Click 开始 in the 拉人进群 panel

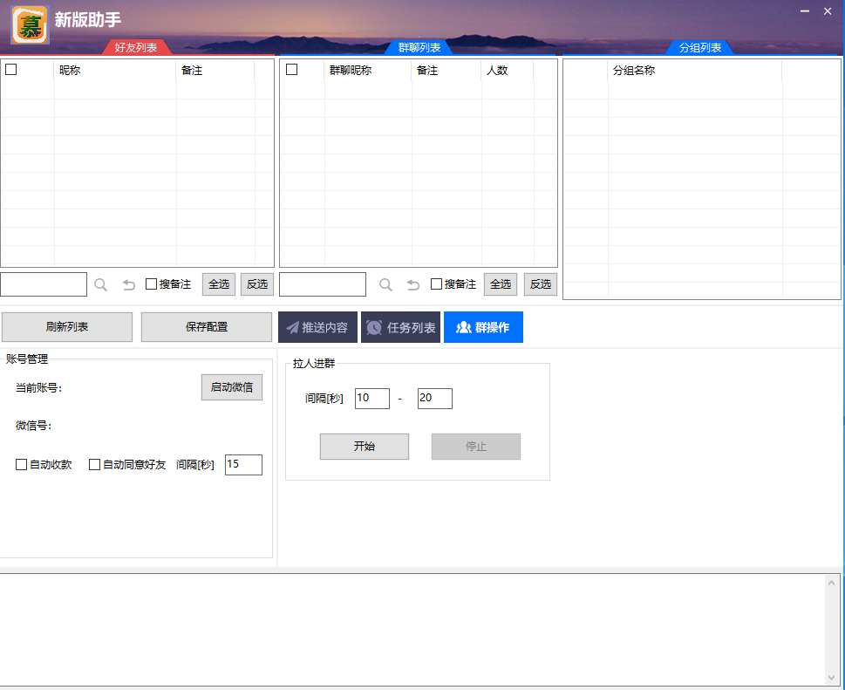click(x=365, y=447)
